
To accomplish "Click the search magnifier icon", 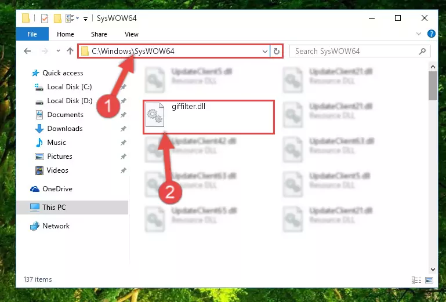I will 422,51.
